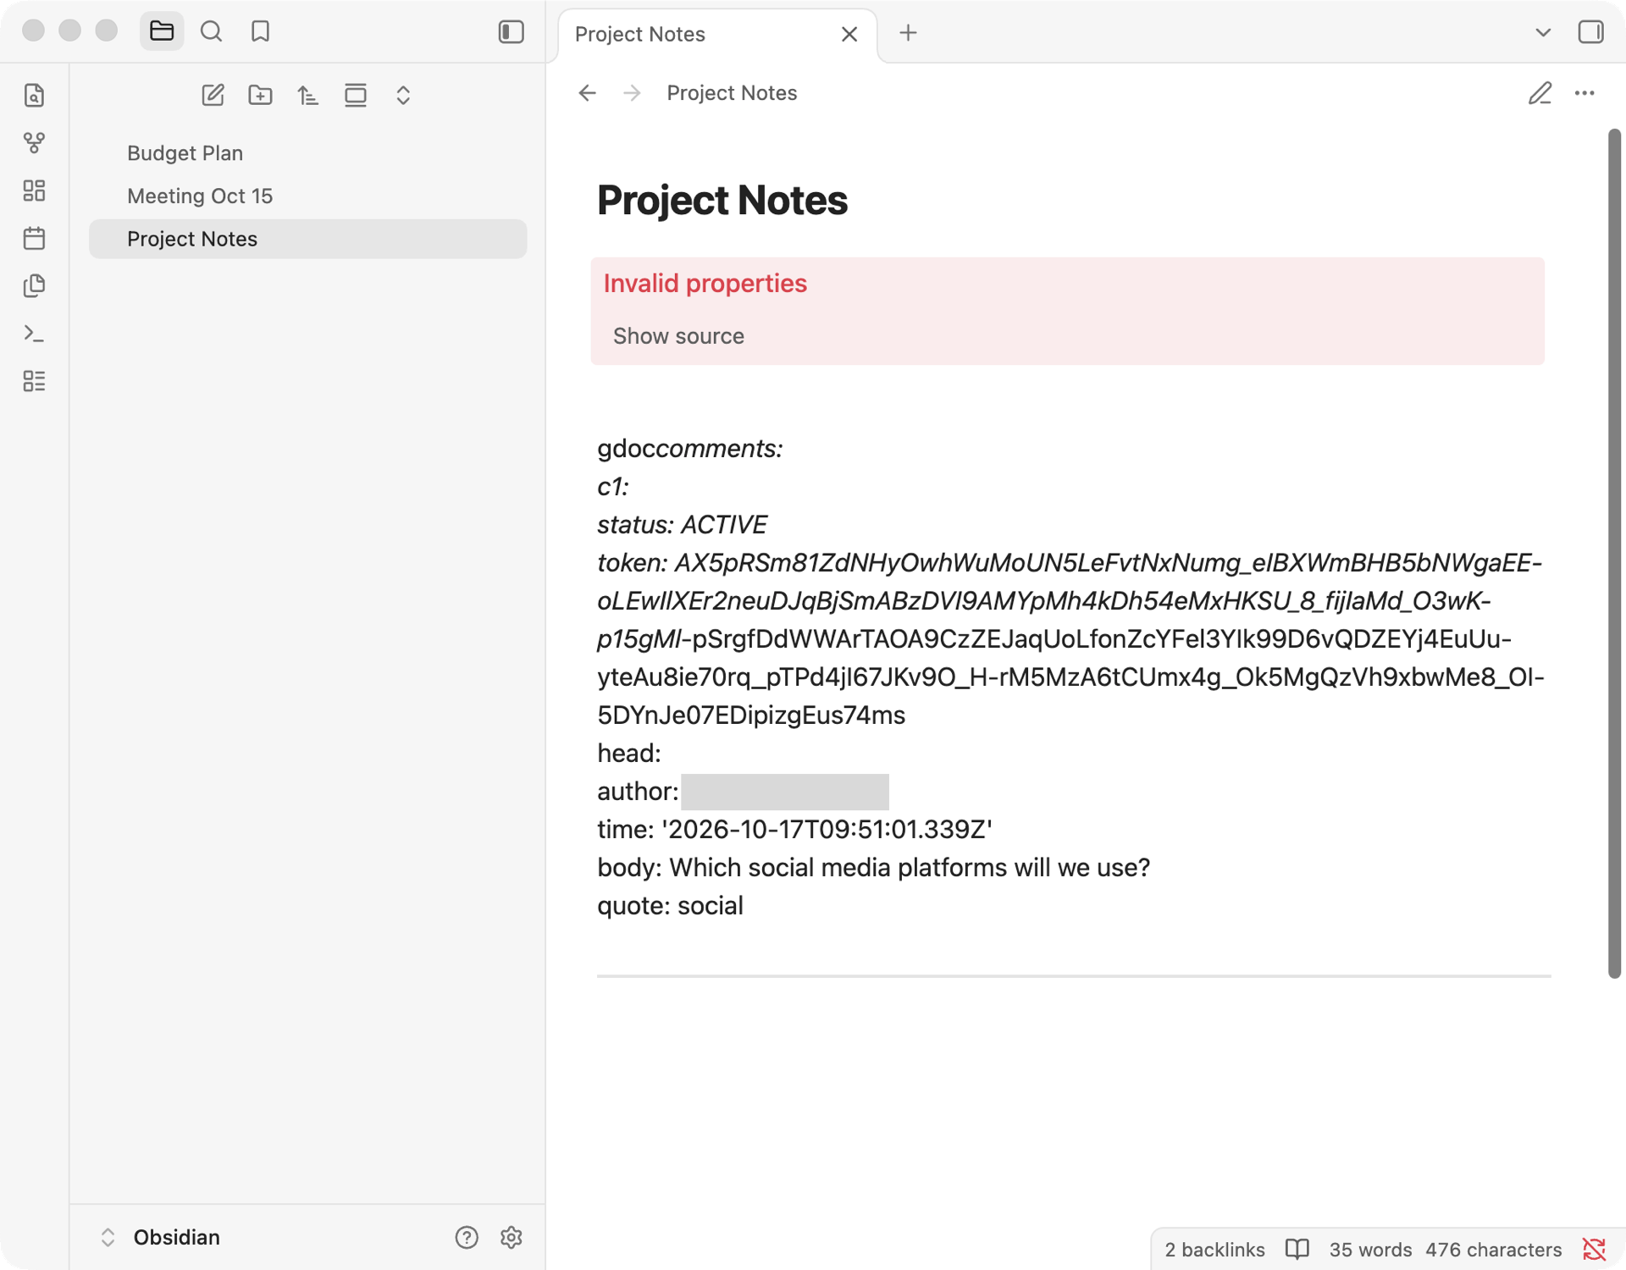Expand or collapse all files chevron icon
The height and width of the screenshot is (1270, 1626).
coord(403,95)
